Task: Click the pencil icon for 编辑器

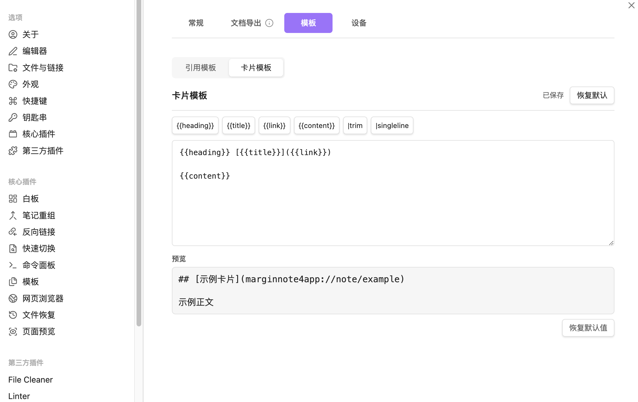Action: click(13, 51)
